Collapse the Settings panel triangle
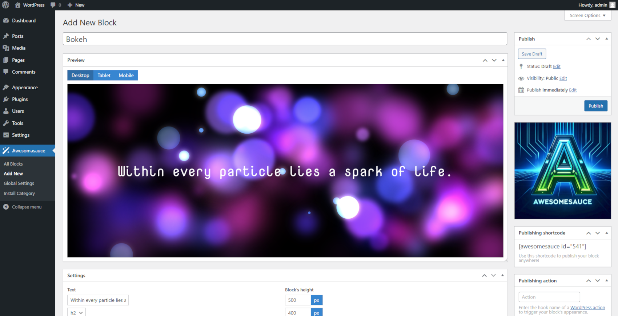 (x=502, y=276)
